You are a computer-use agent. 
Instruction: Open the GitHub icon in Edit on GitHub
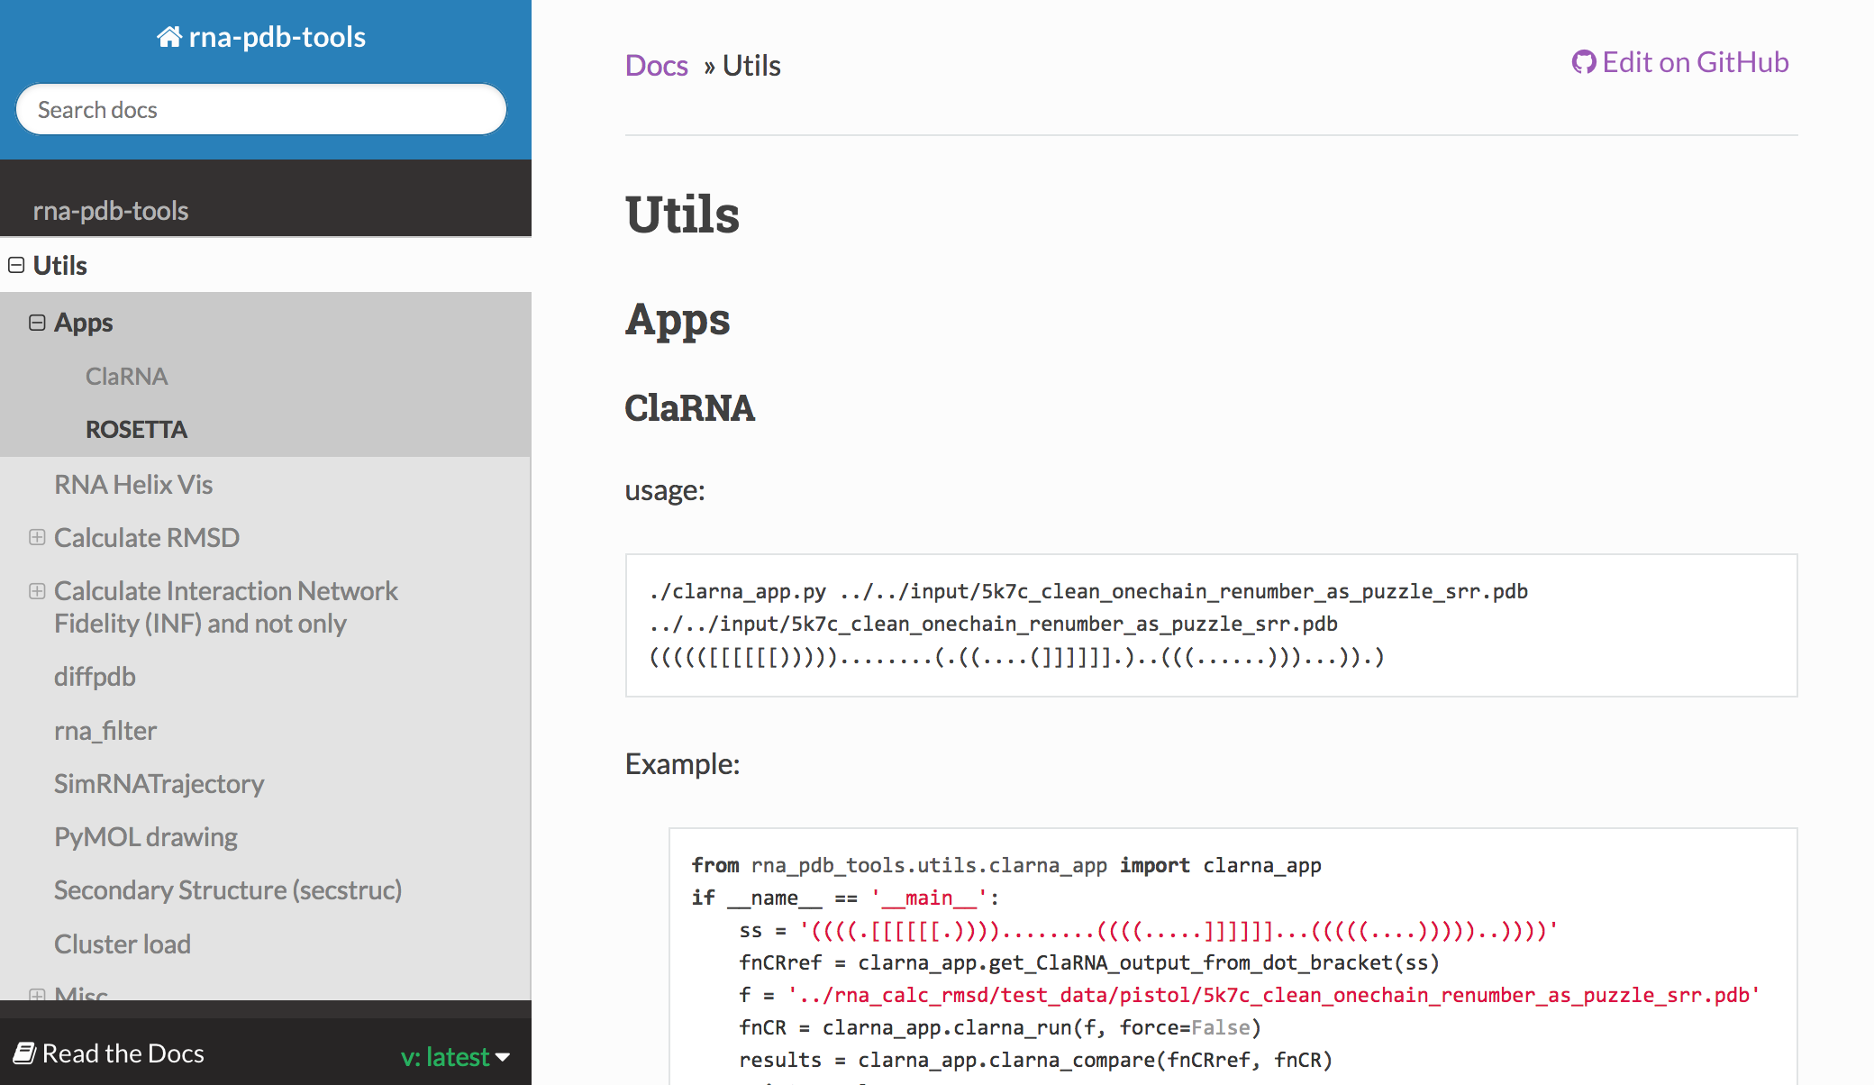tap(1584, 61)
